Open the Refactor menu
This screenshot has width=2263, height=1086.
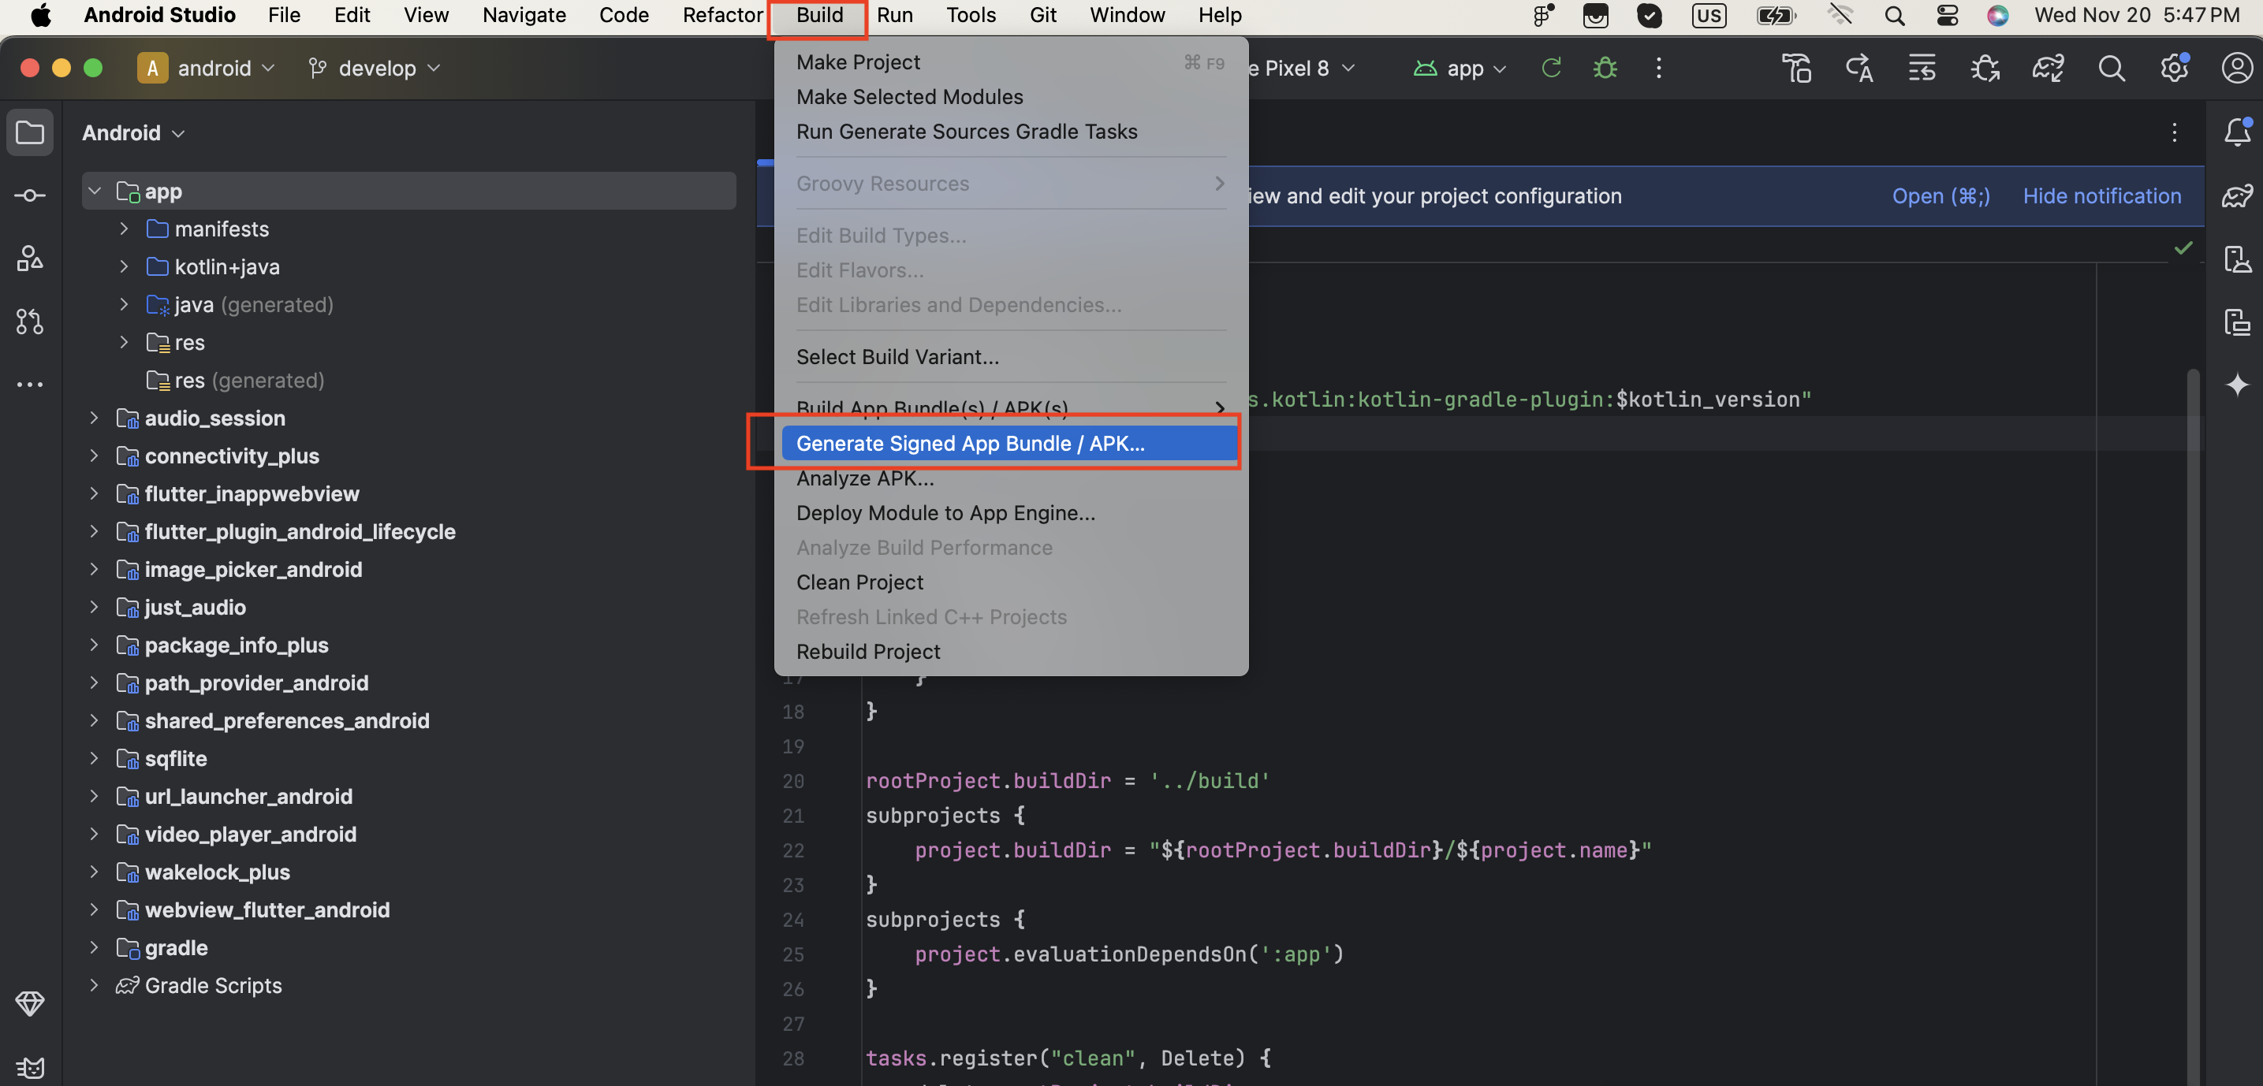pyautogui.click(x=722, y=15)
